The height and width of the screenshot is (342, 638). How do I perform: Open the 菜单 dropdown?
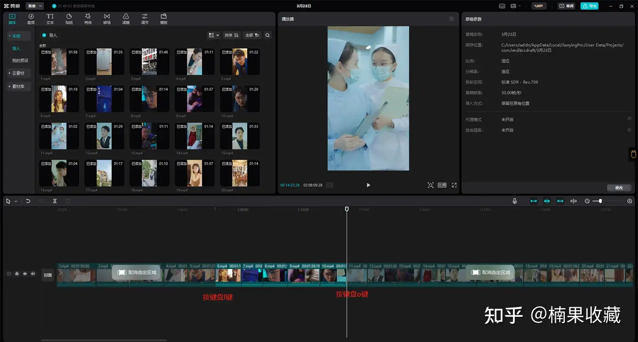click(x=35, y=6)
